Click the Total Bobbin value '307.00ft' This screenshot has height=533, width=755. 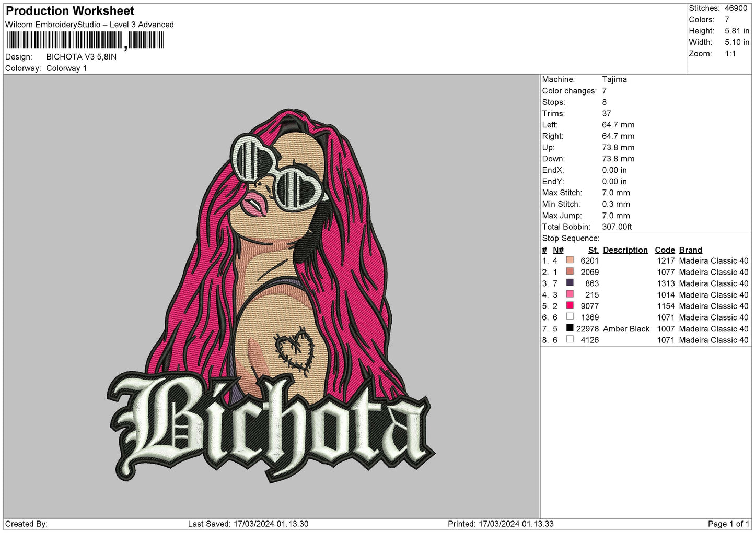pyautogui.click(x=617, y=227)
